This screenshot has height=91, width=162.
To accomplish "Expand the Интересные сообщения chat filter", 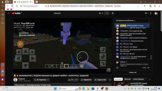I will click(x=126, y=20).
